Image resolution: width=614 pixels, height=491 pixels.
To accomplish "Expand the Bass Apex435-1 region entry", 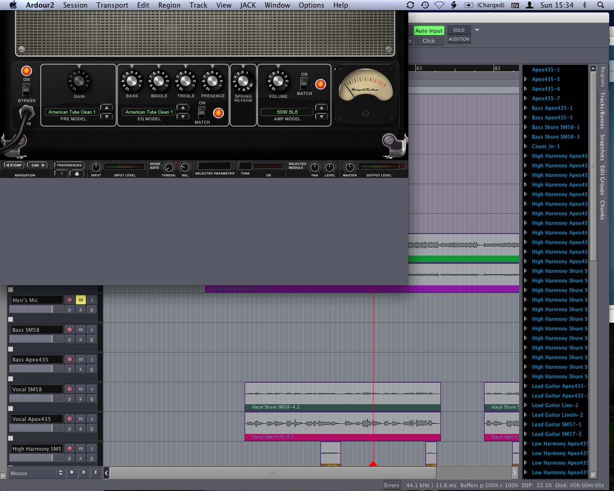I will coord(526,108).
